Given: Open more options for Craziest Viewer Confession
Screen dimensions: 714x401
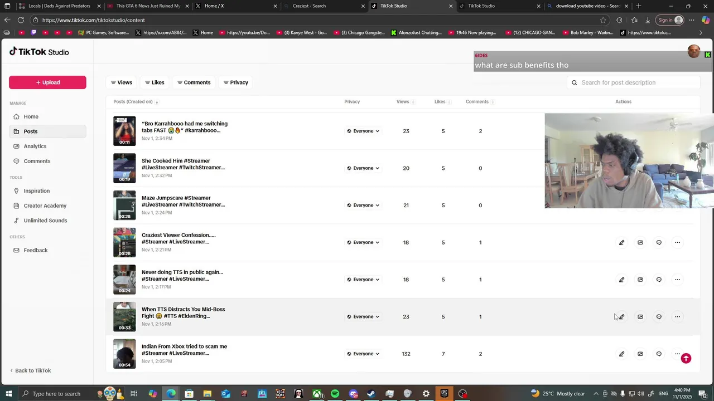Looking at the screenshot, I should point(677,242).
